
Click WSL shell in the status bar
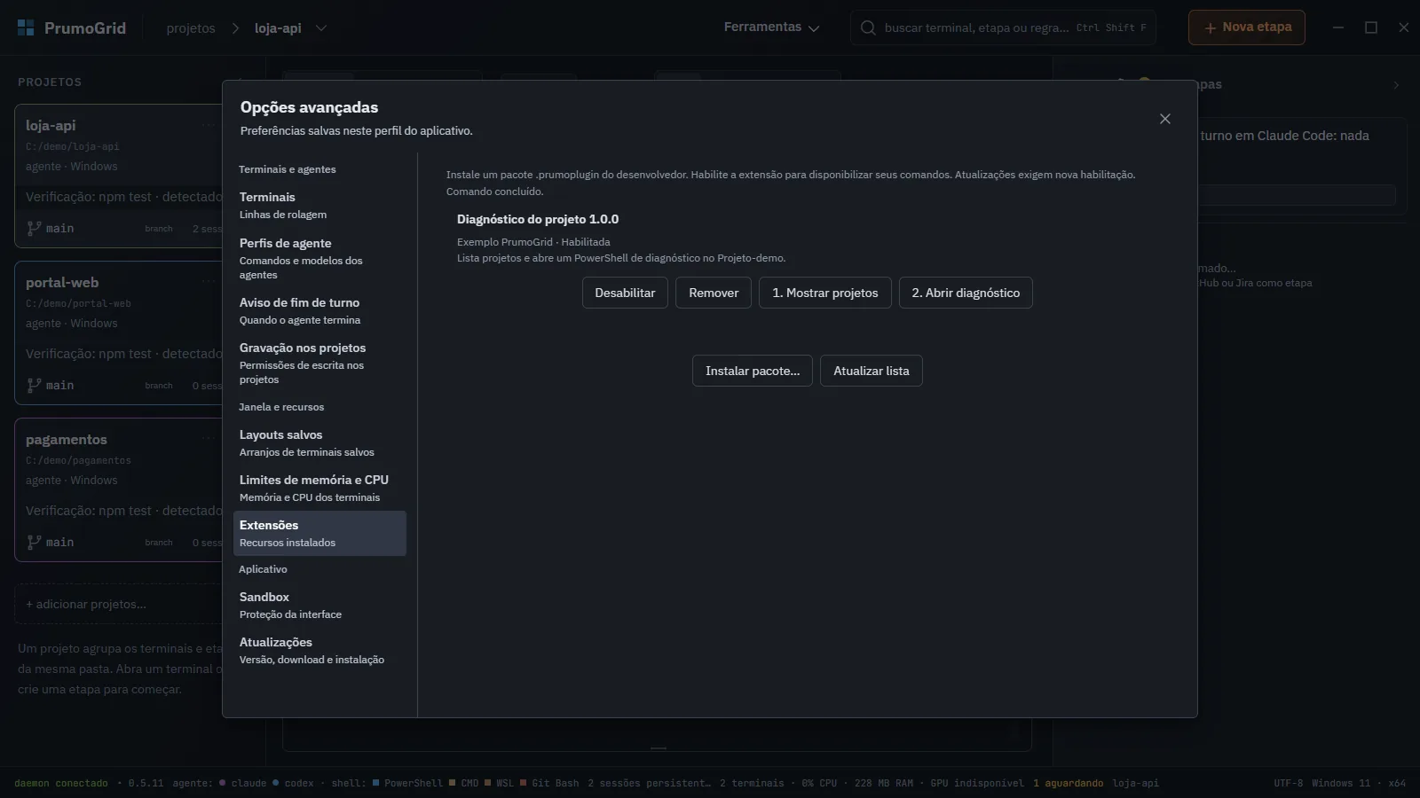[499, 783]
